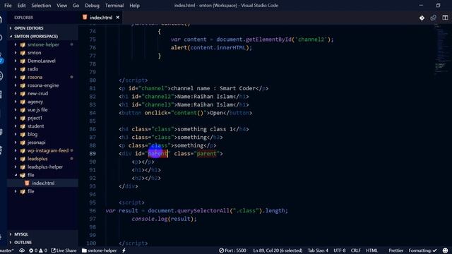Click the split editor icon
452x254 pixels.
coord(445,18)
